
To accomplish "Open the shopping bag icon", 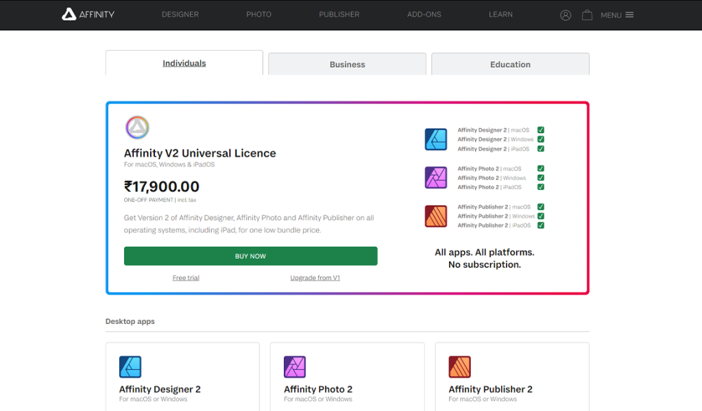I will (x=587, y=15).
